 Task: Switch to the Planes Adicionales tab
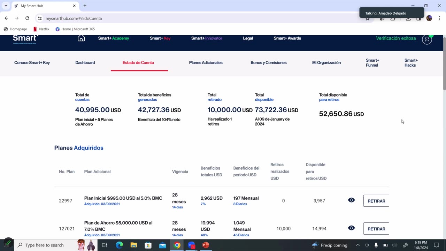[206, 63]
